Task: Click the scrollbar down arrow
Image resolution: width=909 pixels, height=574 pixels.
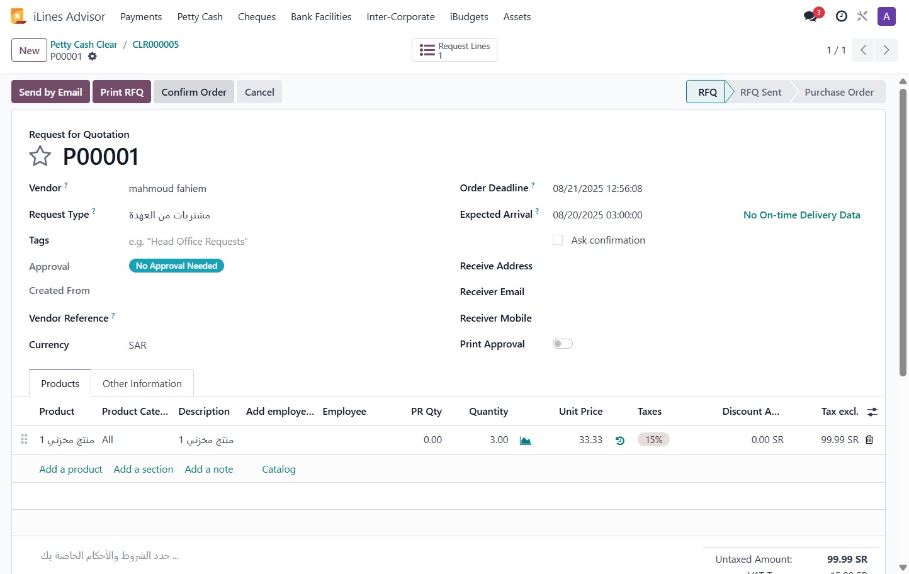Action: (x=903, y=568)
